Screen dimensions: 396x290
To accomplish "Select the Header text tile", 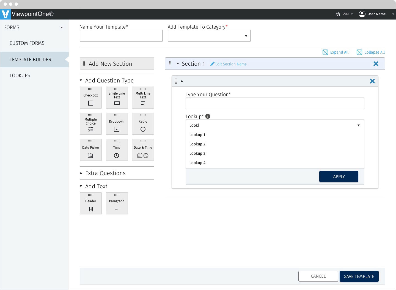I will [x=91, y=203].
